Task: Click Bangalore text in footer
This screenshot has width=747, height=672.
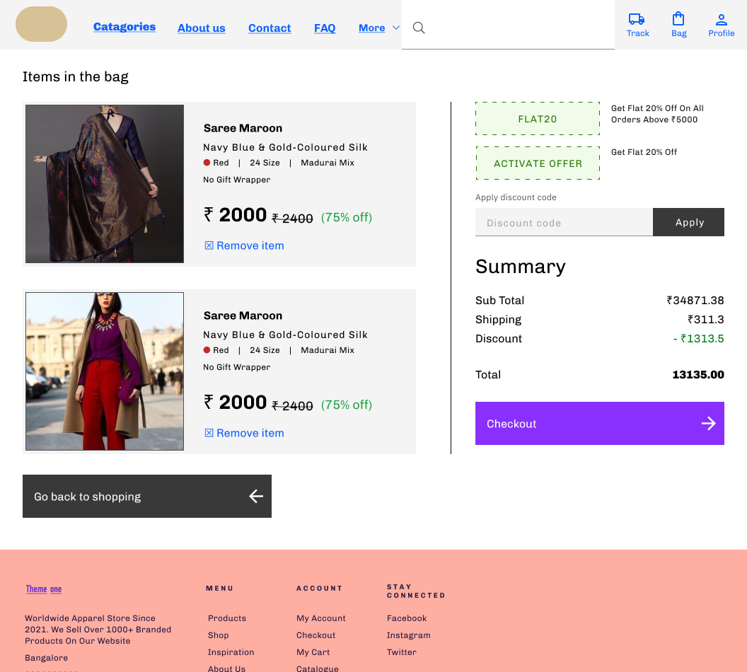Action: tap(46, 658)
